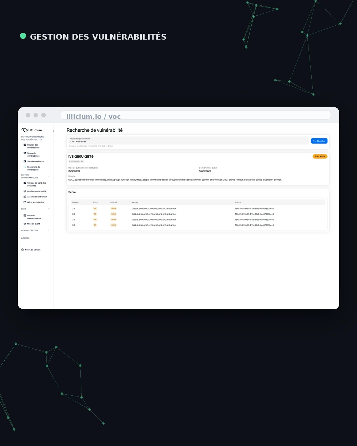Open Gérer les bulletins envelope icon
This screenshot has width=357, height=446.
point(25,202)
